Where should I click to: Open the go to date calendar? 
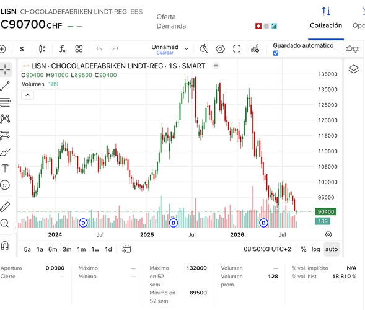click(x=126, y=249)
